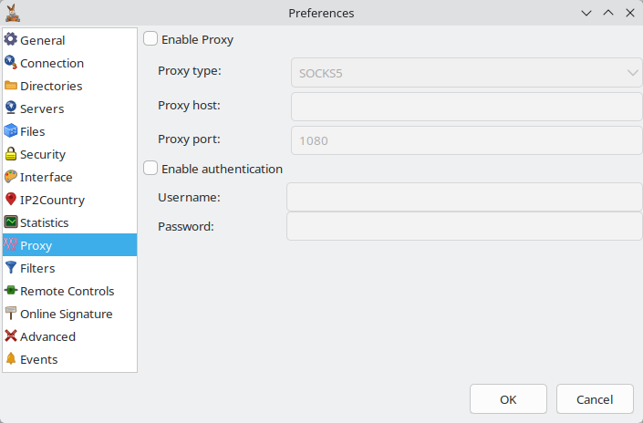Toggle Enable authentication checkbox
The height and width of the screenshot is (423, 643).
click(150, 168)
